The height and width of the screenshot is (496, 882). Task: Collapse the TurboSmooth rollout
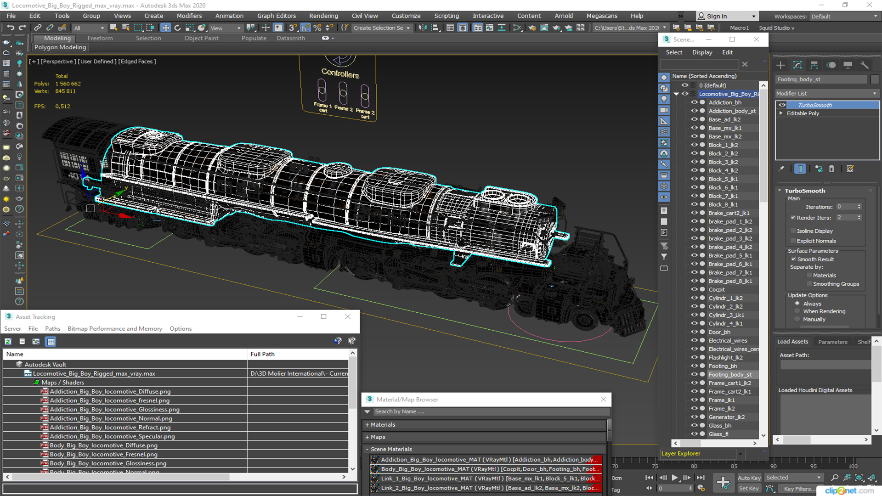point(780,191)
